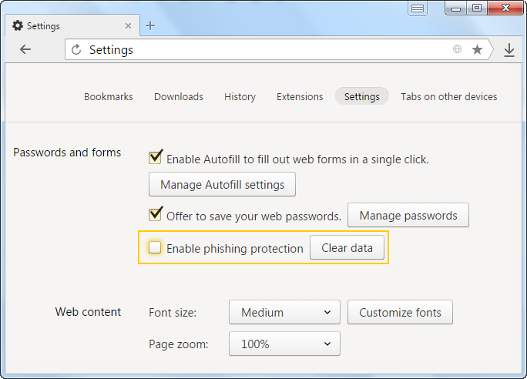The image size is (527, 379).
Task: Close the Settings tab
Action: click(x=128, y=26)
